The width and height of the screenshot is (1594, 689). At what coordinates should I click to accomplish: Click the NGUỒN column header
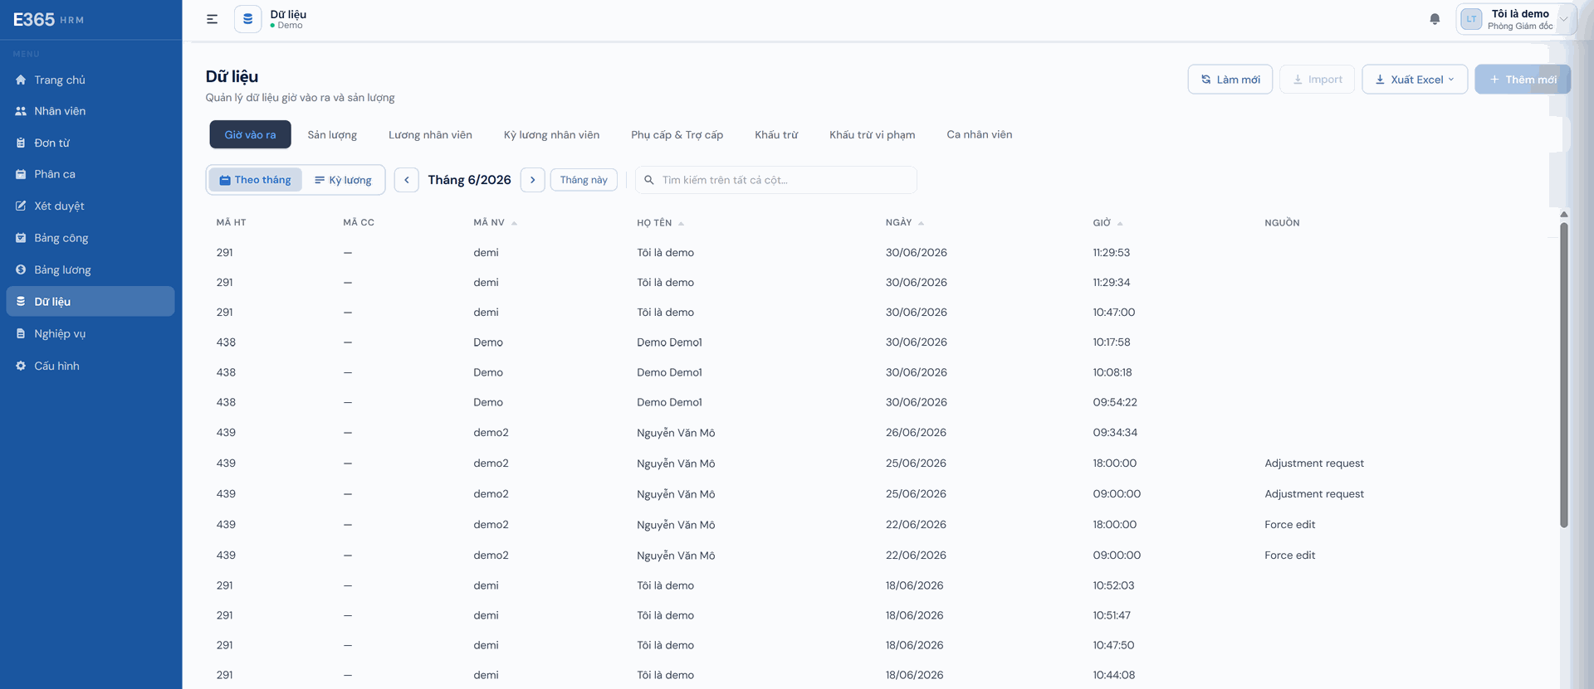(x=1282, y=222)
